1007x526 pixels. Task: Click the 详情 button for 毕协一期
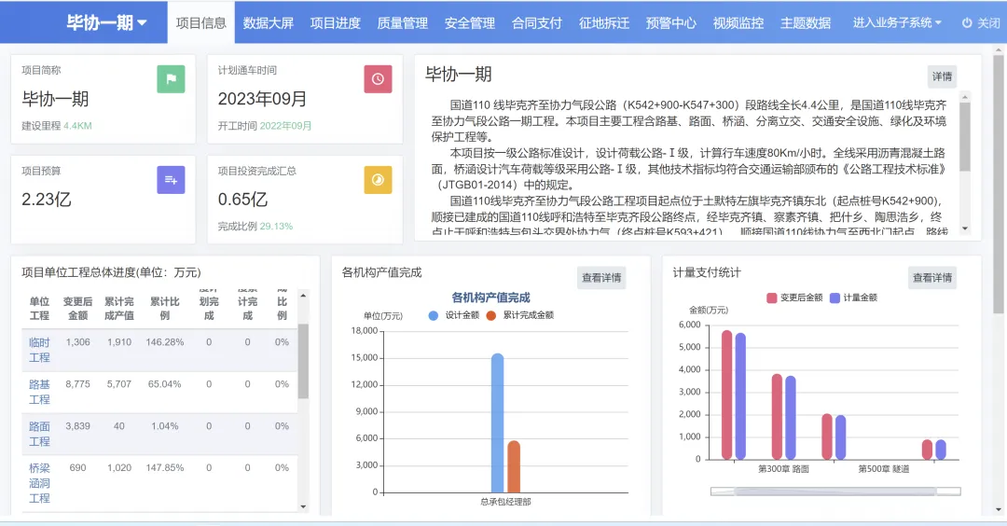[x=942, y=76]
